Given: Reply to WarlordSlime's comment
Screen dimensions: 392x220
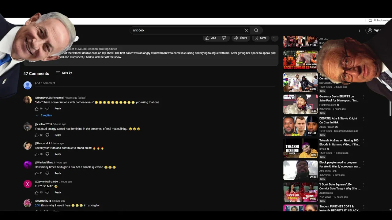Looking at the screenshot, I should click(x=58, y=173).
